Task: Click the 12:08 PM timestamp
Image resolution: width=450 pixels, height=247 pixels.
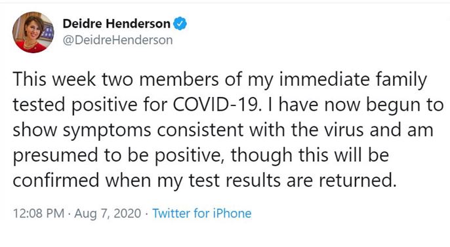Action: coord(39,214)
